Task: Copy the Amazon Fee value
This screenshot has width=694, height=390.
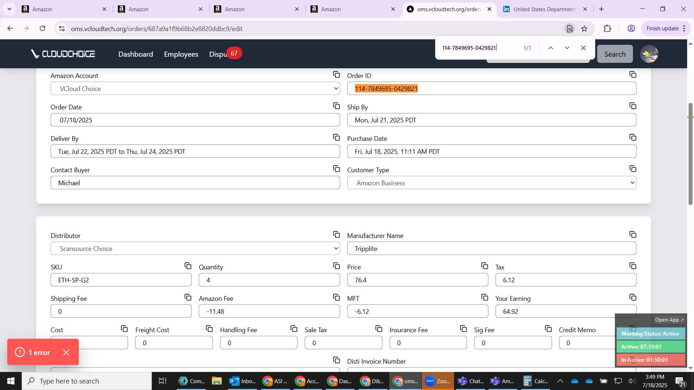Action: [x=336, y=297]
